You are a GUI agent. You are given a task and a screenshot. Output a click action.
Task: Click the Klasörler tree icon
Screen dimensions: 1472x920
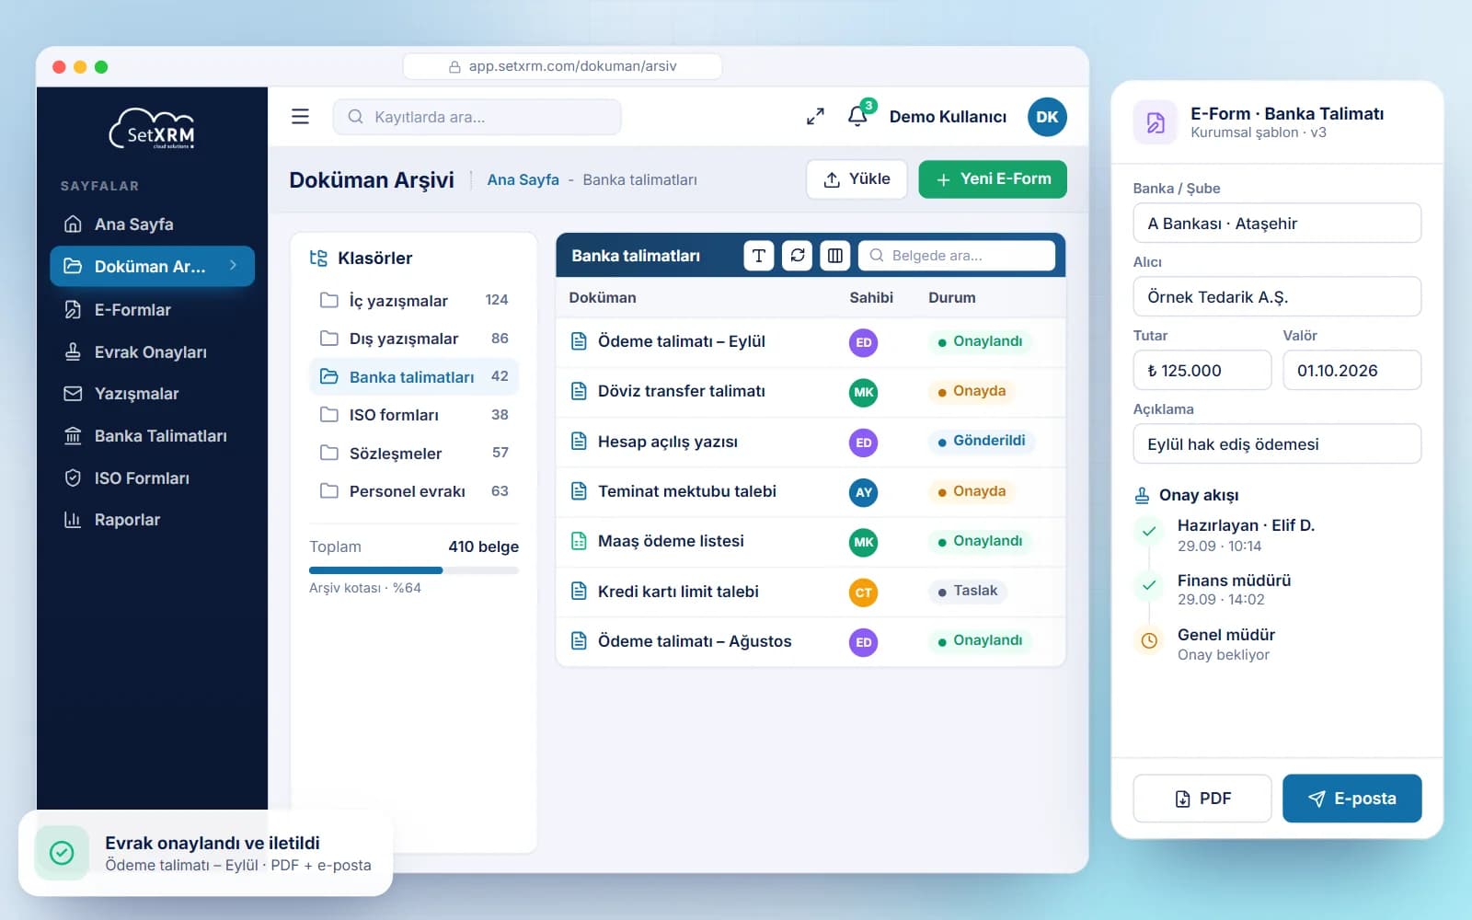click(318, 258)
